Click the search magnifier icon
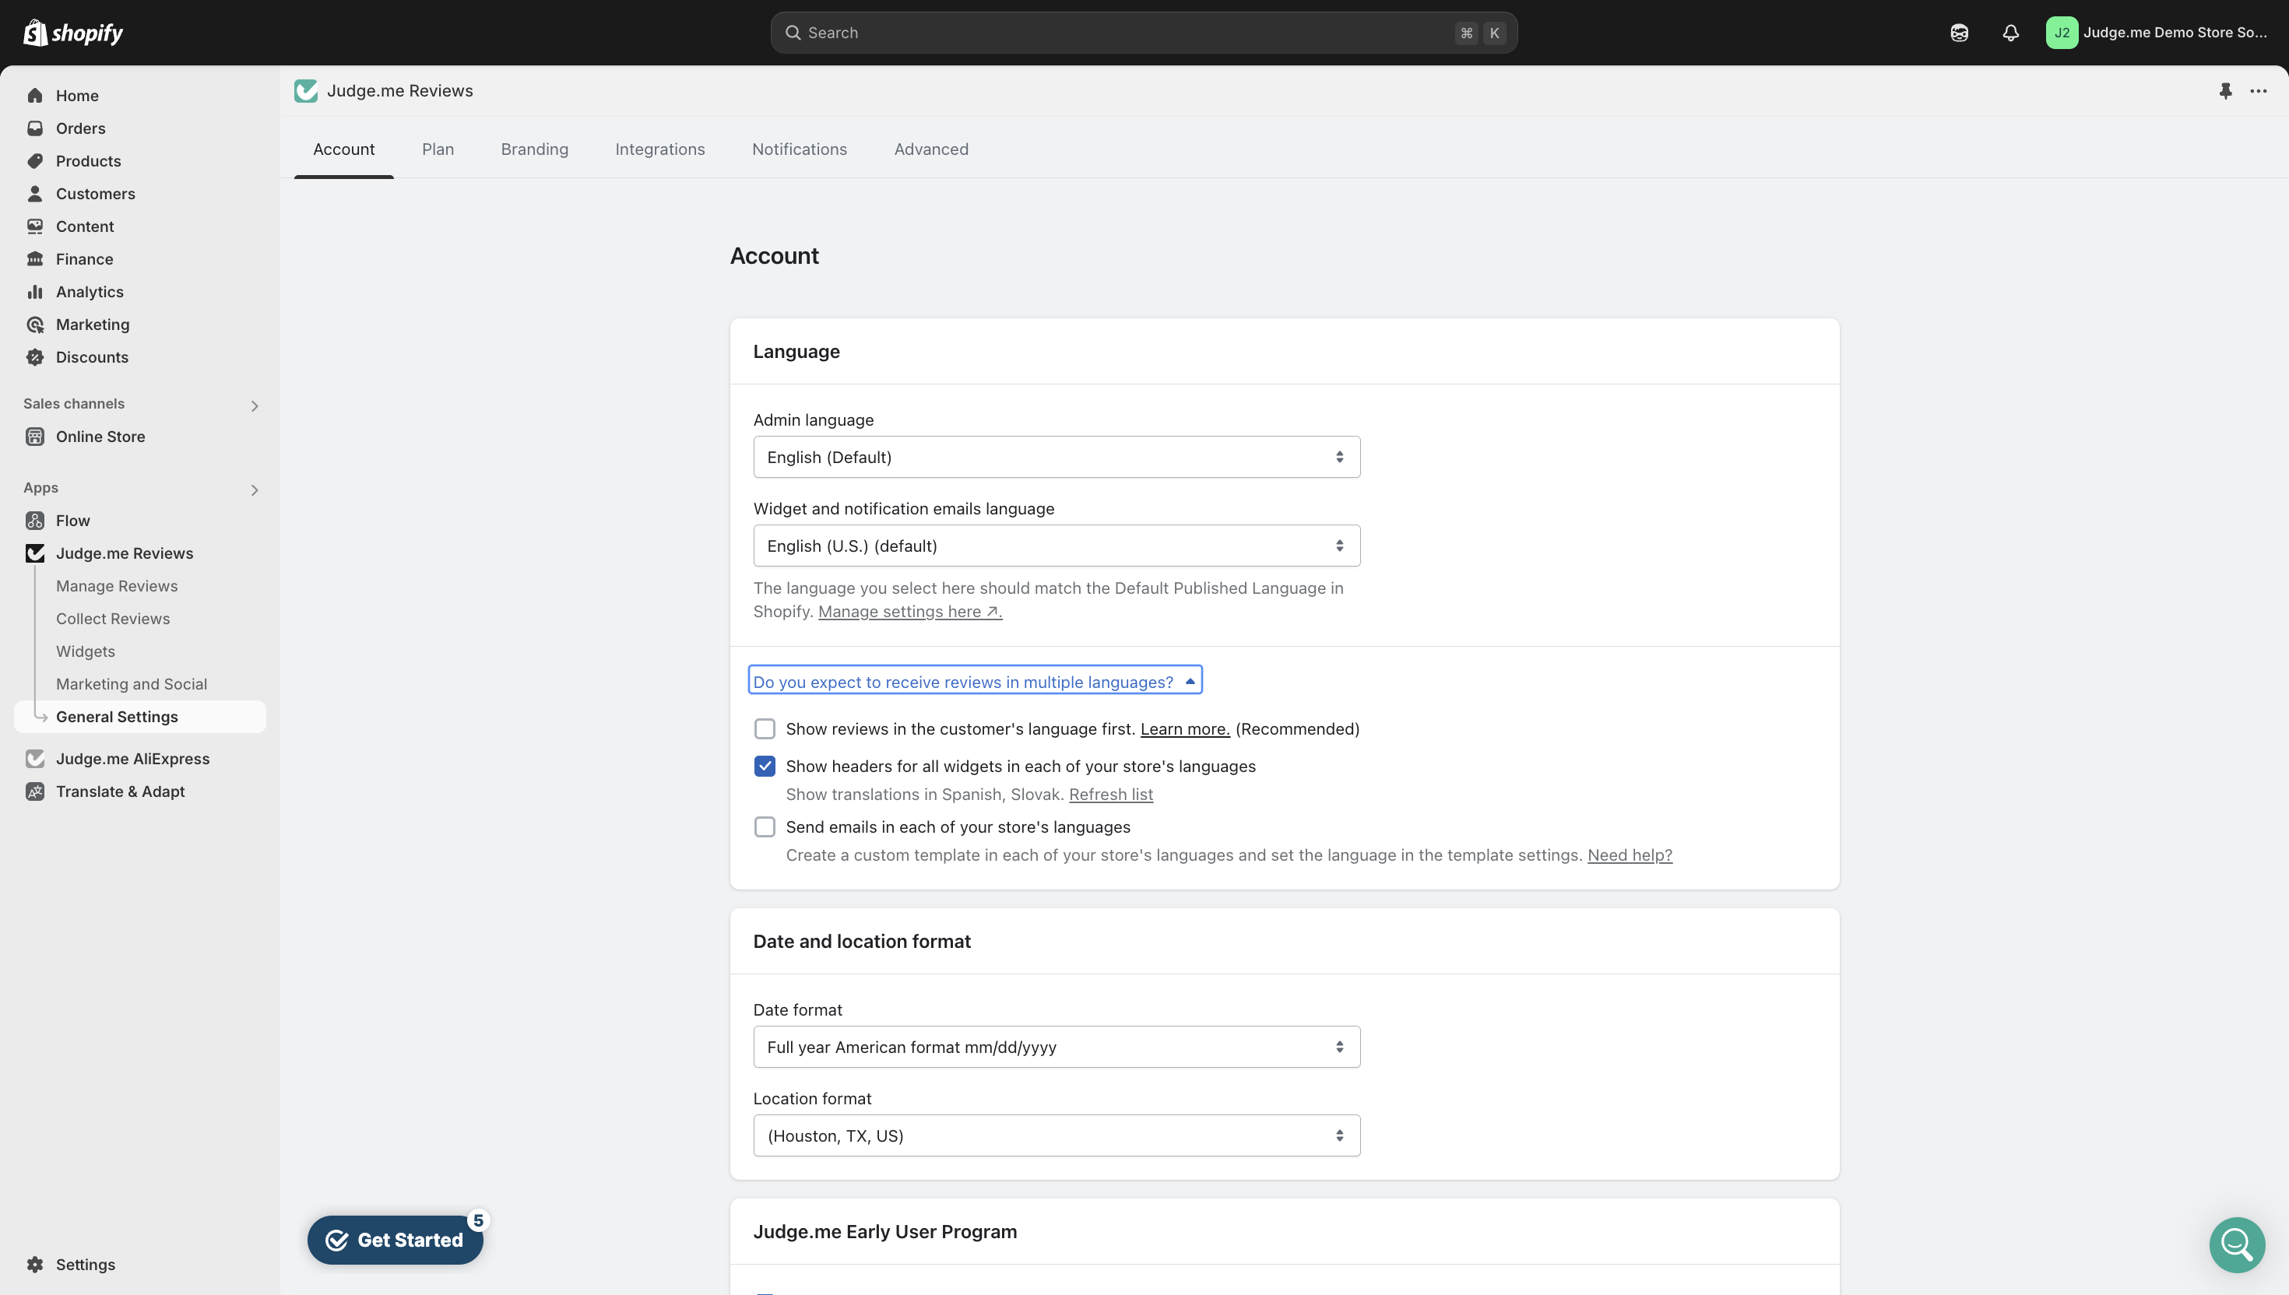 click(792, 33)
